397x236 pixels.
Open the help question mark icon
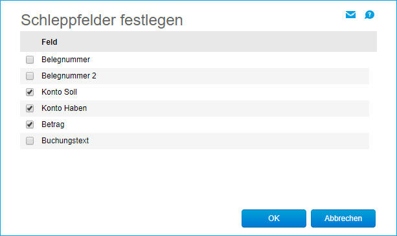(369, 15)
